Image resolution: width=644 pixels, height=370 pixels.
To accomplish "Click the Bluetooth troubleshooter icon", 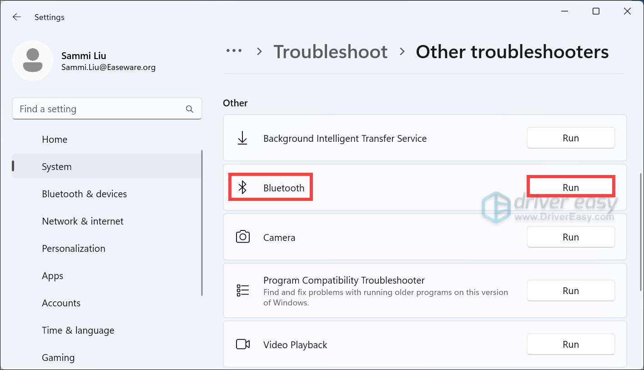I will coord(243,187).
